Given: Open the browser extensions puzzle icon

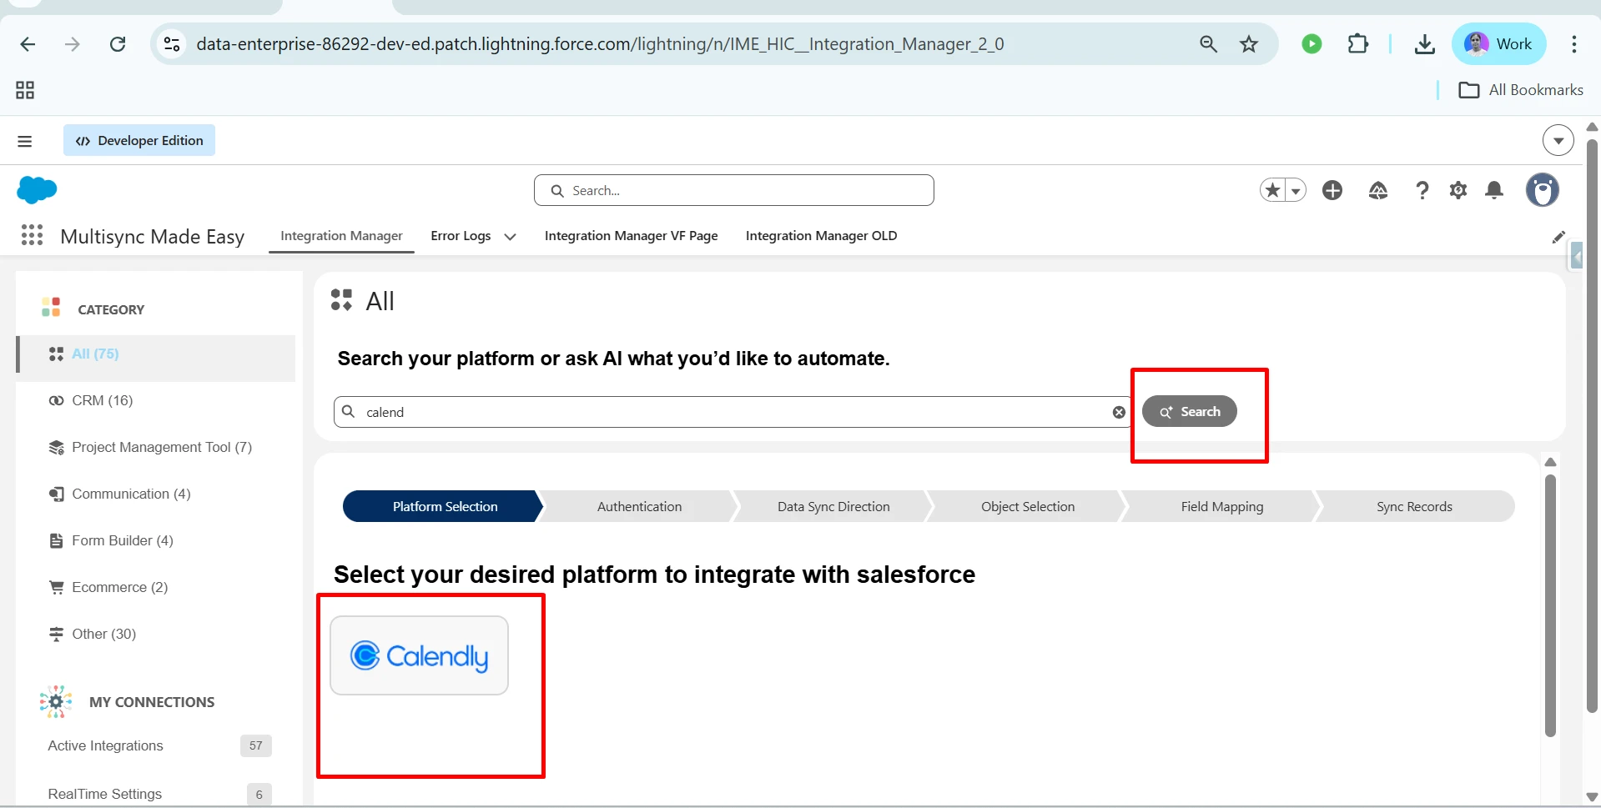Looking at the screenshot, I should (x=1358, y=43).
